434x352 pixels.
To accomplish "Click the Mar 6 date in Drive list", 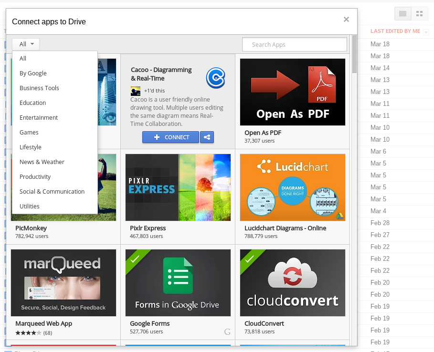I will [378, 152].
